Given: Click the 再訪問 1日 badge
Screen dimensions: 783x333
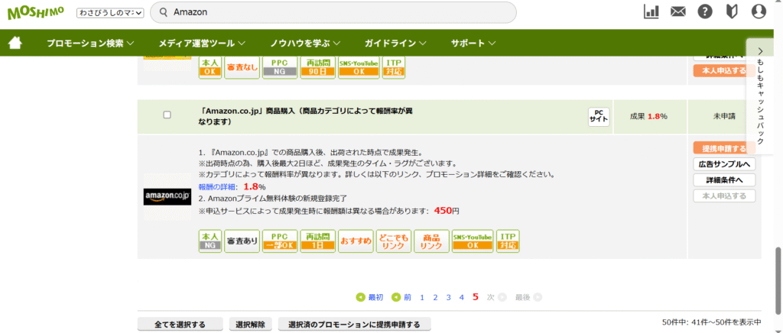Looking at the screenshot, I should (x=317, y=241).
